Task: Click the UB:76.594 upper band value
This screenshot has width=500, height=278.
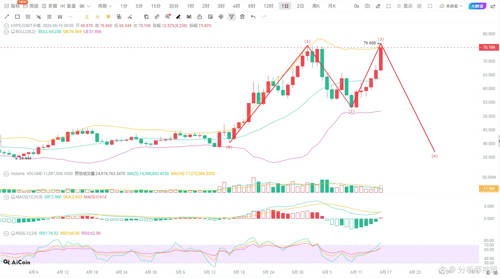Action: [x=72, y=32]
